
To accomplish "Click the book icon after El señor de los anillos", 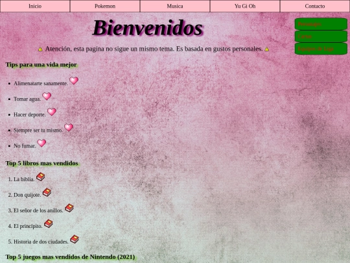I will tap(69, 208).
